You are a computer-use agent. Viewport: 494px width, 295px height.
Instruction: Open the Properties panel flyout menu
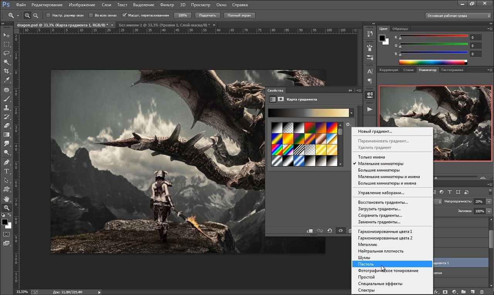coord(359,90)
